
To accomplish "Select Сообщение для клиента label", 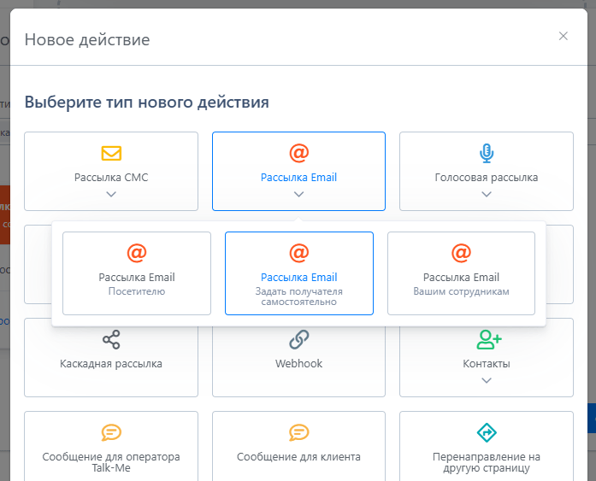I will click(298, 457).
